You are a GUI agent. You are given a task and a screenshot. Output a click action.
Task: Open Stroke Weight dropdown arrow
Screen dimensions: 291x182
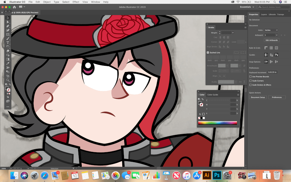[233, 33]
